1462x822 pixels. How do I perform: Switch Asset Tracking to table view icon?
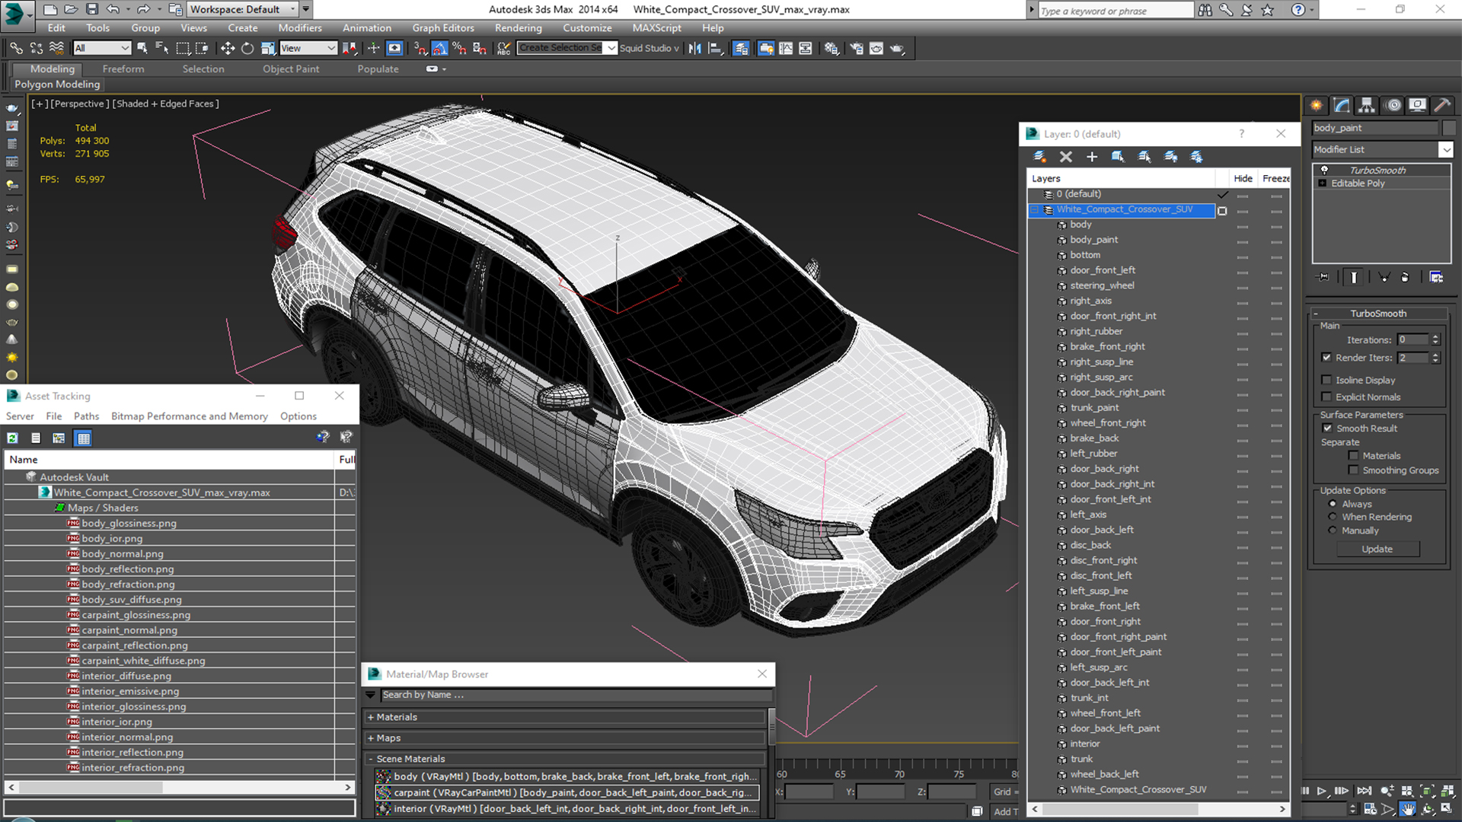point(83,438)
